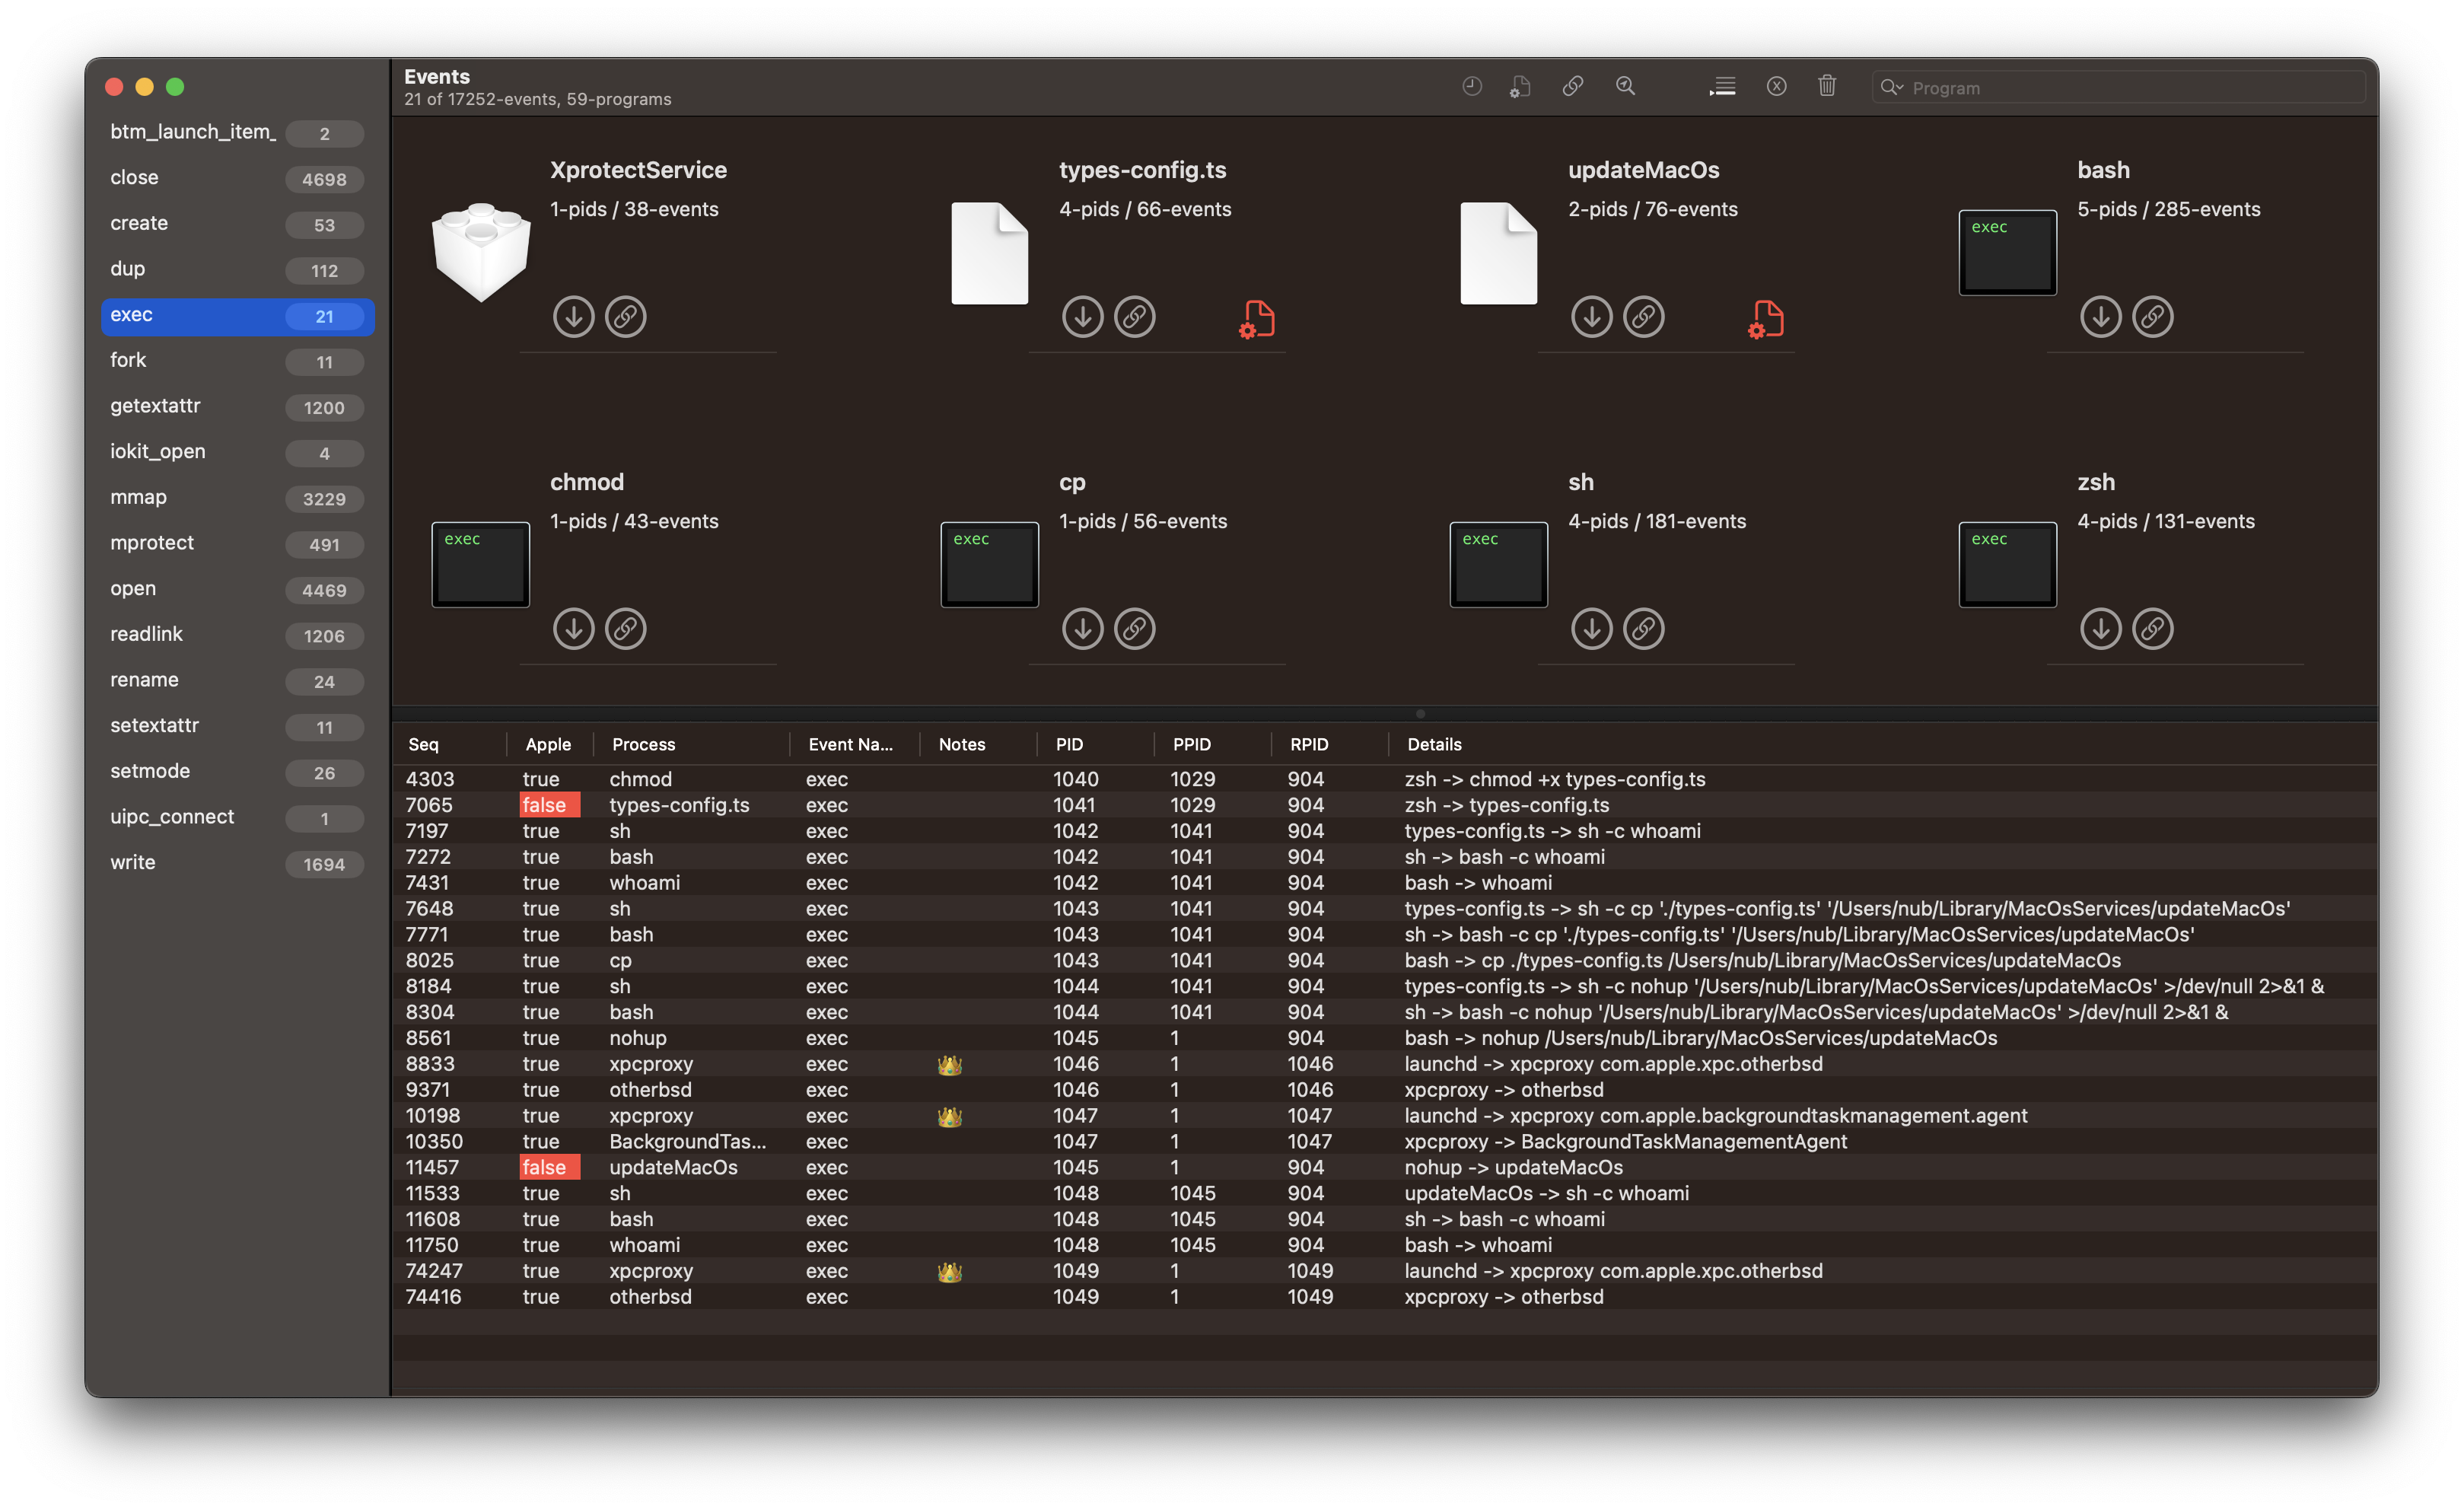The height and width of the screenshot is (1510, 2464).
Task: Click link icon under bash card
Action: point(2152,317)
